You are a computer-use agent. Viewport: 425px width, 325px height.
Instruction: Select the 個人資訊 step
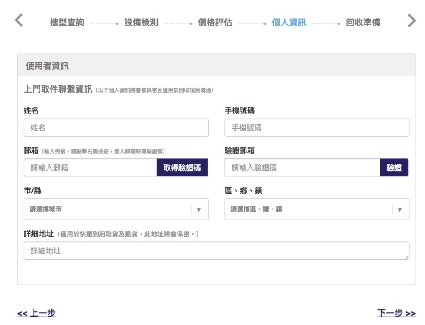pyautogui.click(x=289, y=23)
